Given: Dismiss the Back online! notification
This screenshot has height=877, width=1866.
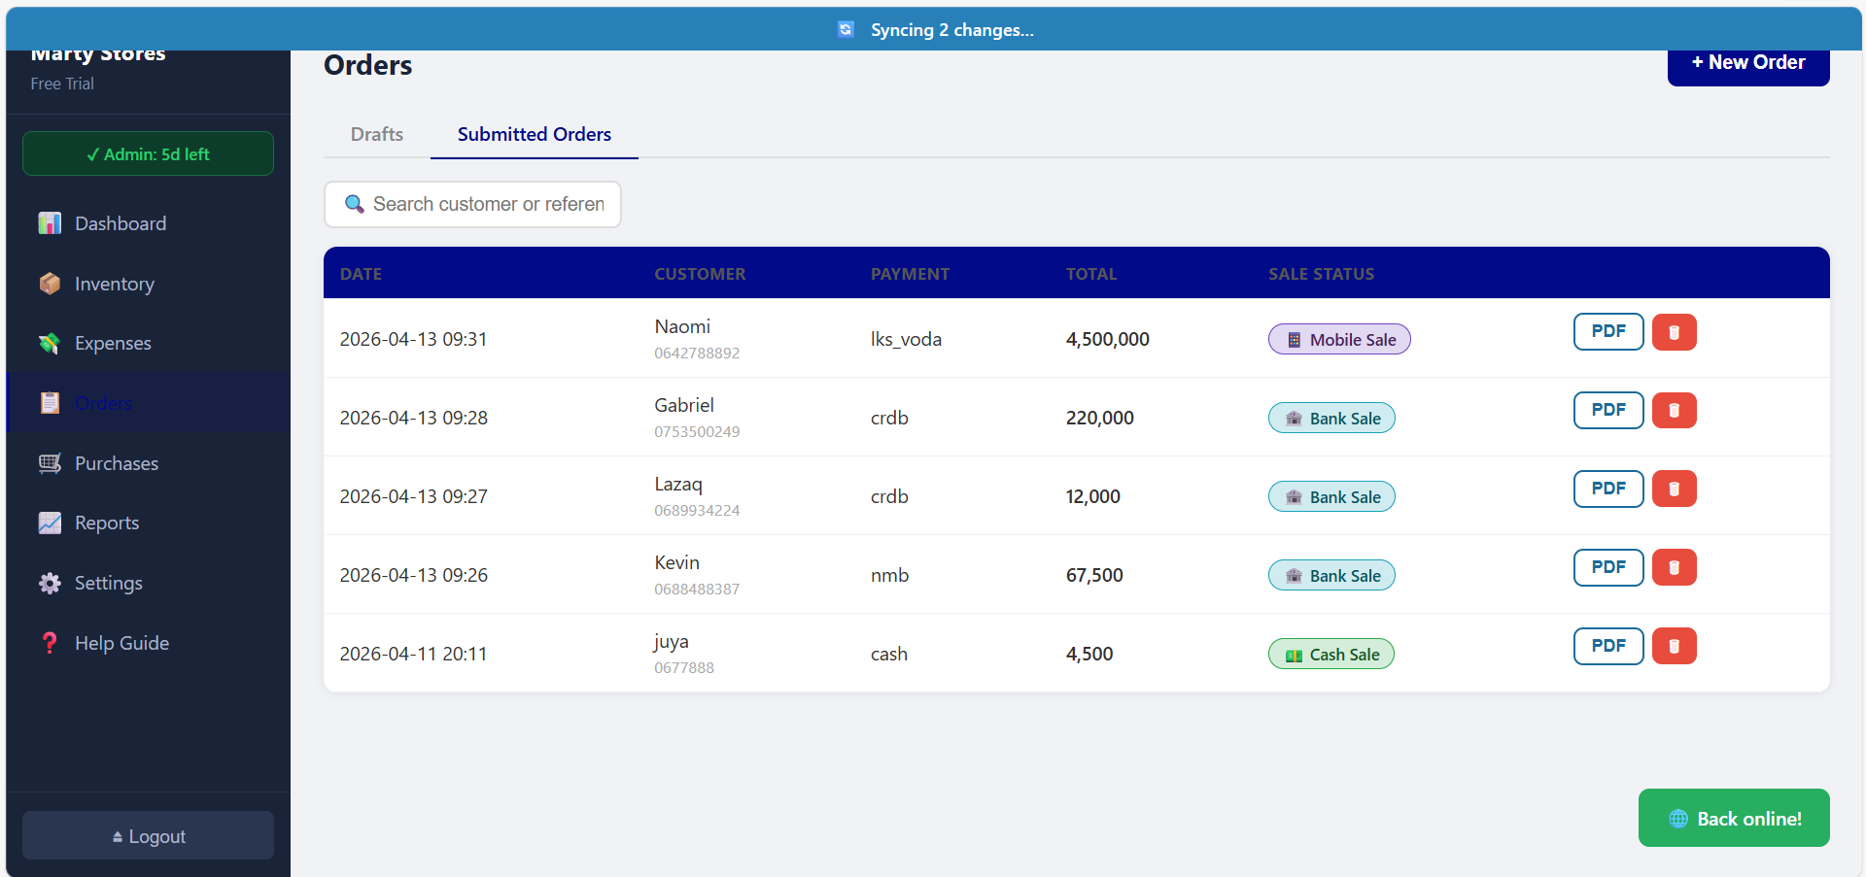Looking at the screenshot, I should tap(1734, 818).
